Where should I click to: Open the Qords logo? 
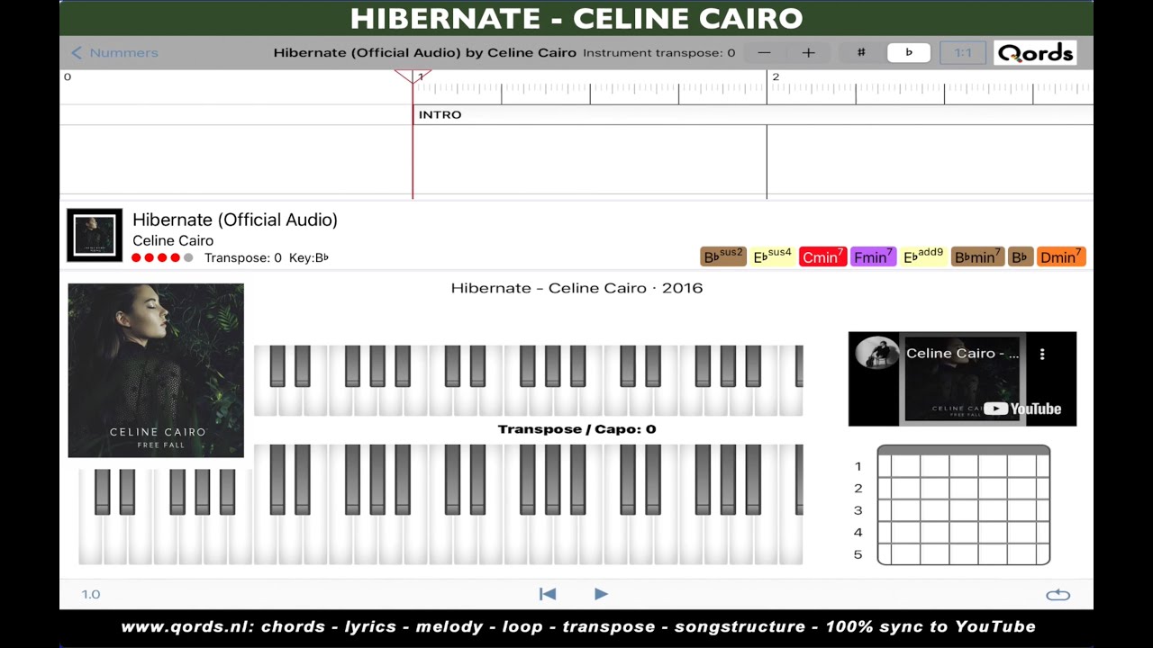1035,53
